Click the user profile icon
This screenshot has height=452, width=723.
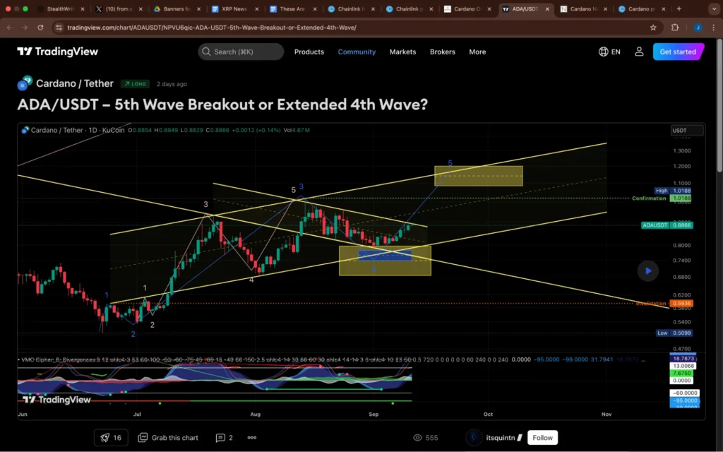point(638,52)
